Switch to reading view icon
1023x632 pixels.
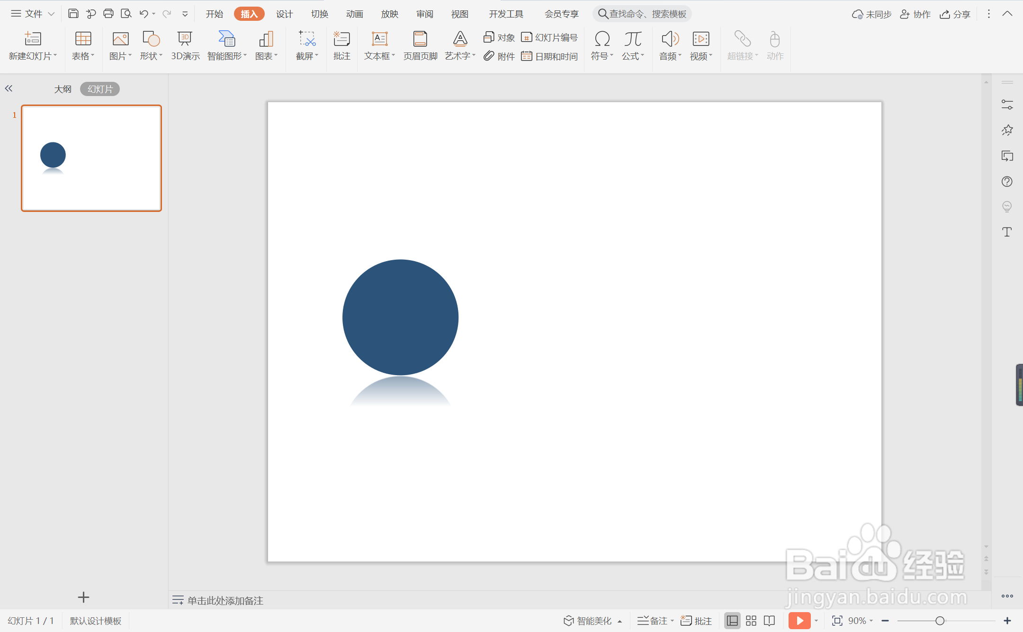coord(770,621)
